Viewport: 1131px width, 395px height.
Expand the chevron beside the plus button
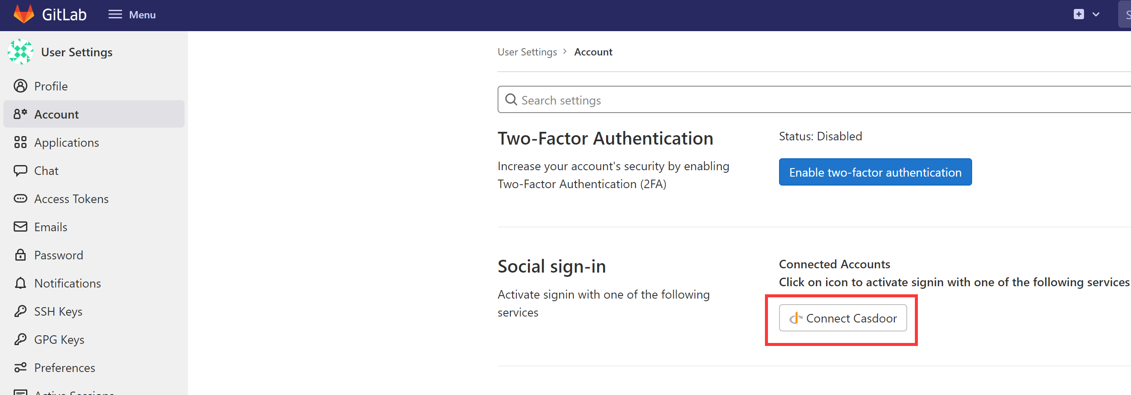point(1096,14)
